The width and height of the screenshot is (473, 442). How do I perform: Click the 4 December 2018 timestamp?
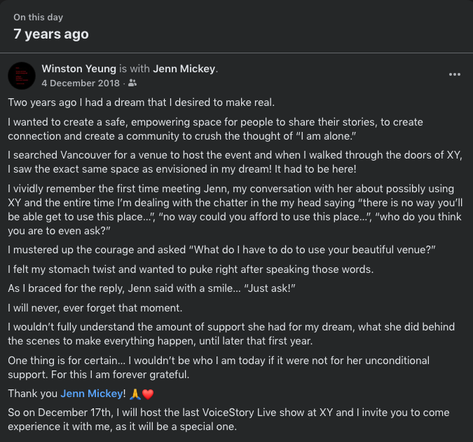coord(81,83)
